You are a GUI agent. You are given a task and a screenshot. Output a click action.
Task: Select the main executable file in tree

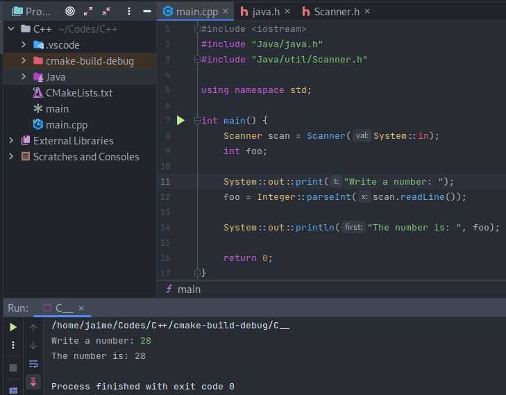point(57,109)
